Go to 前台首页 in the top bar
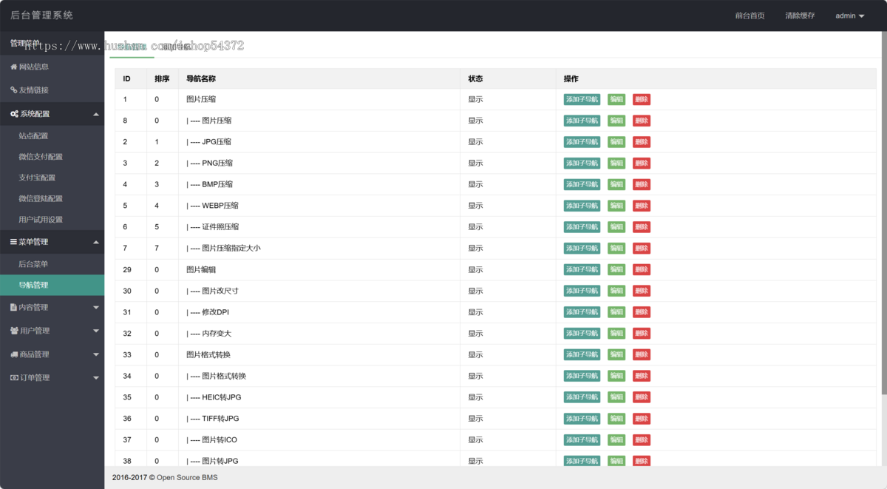 [x=750, y=16]
